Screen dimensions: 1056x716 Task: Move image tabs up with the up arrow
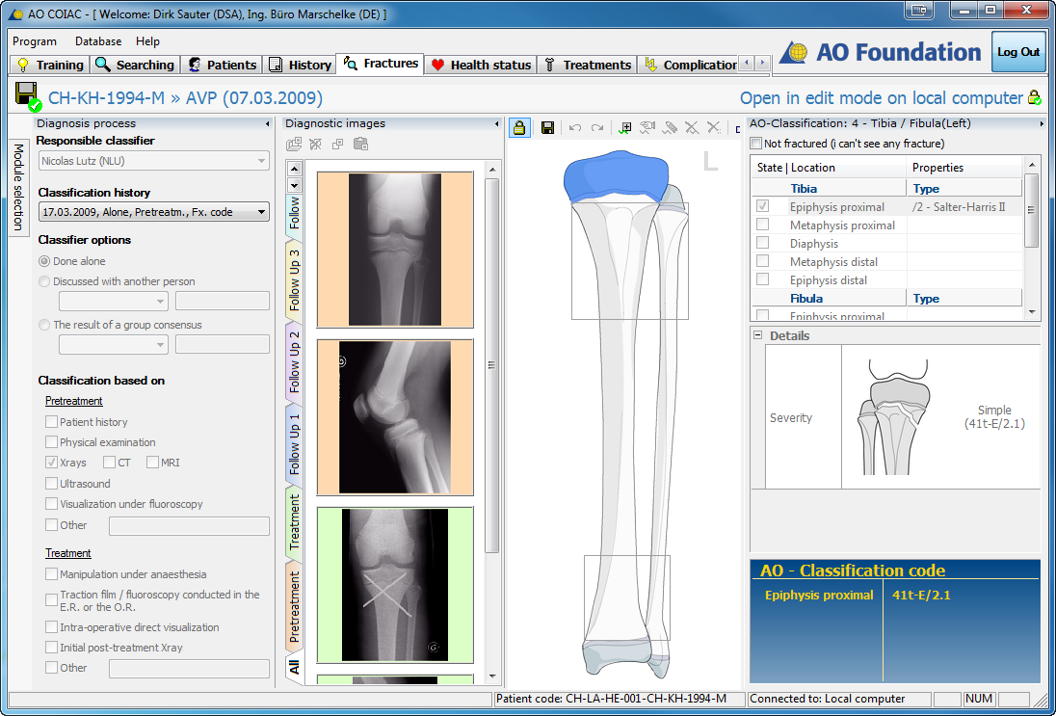coord(294,169)
